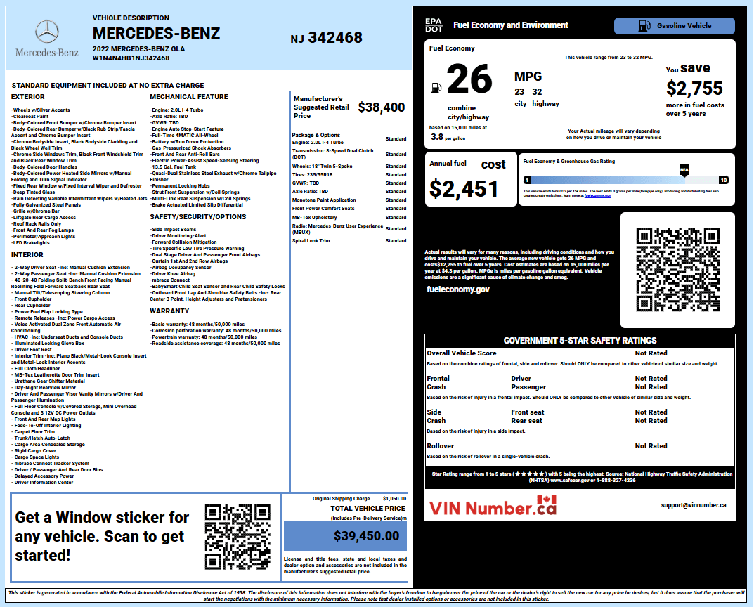The height and width of the screenshot is (607, 754).
Task: Click the gas pump icon beside 26 MPG
Action: [436, 88]
